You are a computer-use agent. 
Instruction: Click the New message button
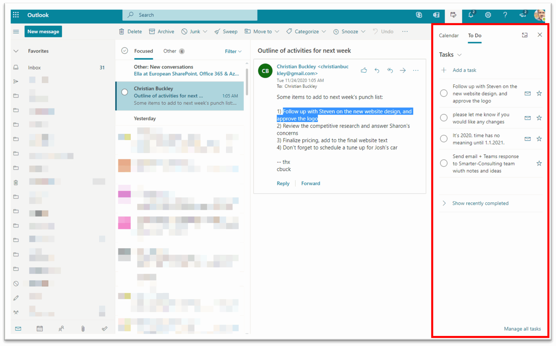[43, 31]
